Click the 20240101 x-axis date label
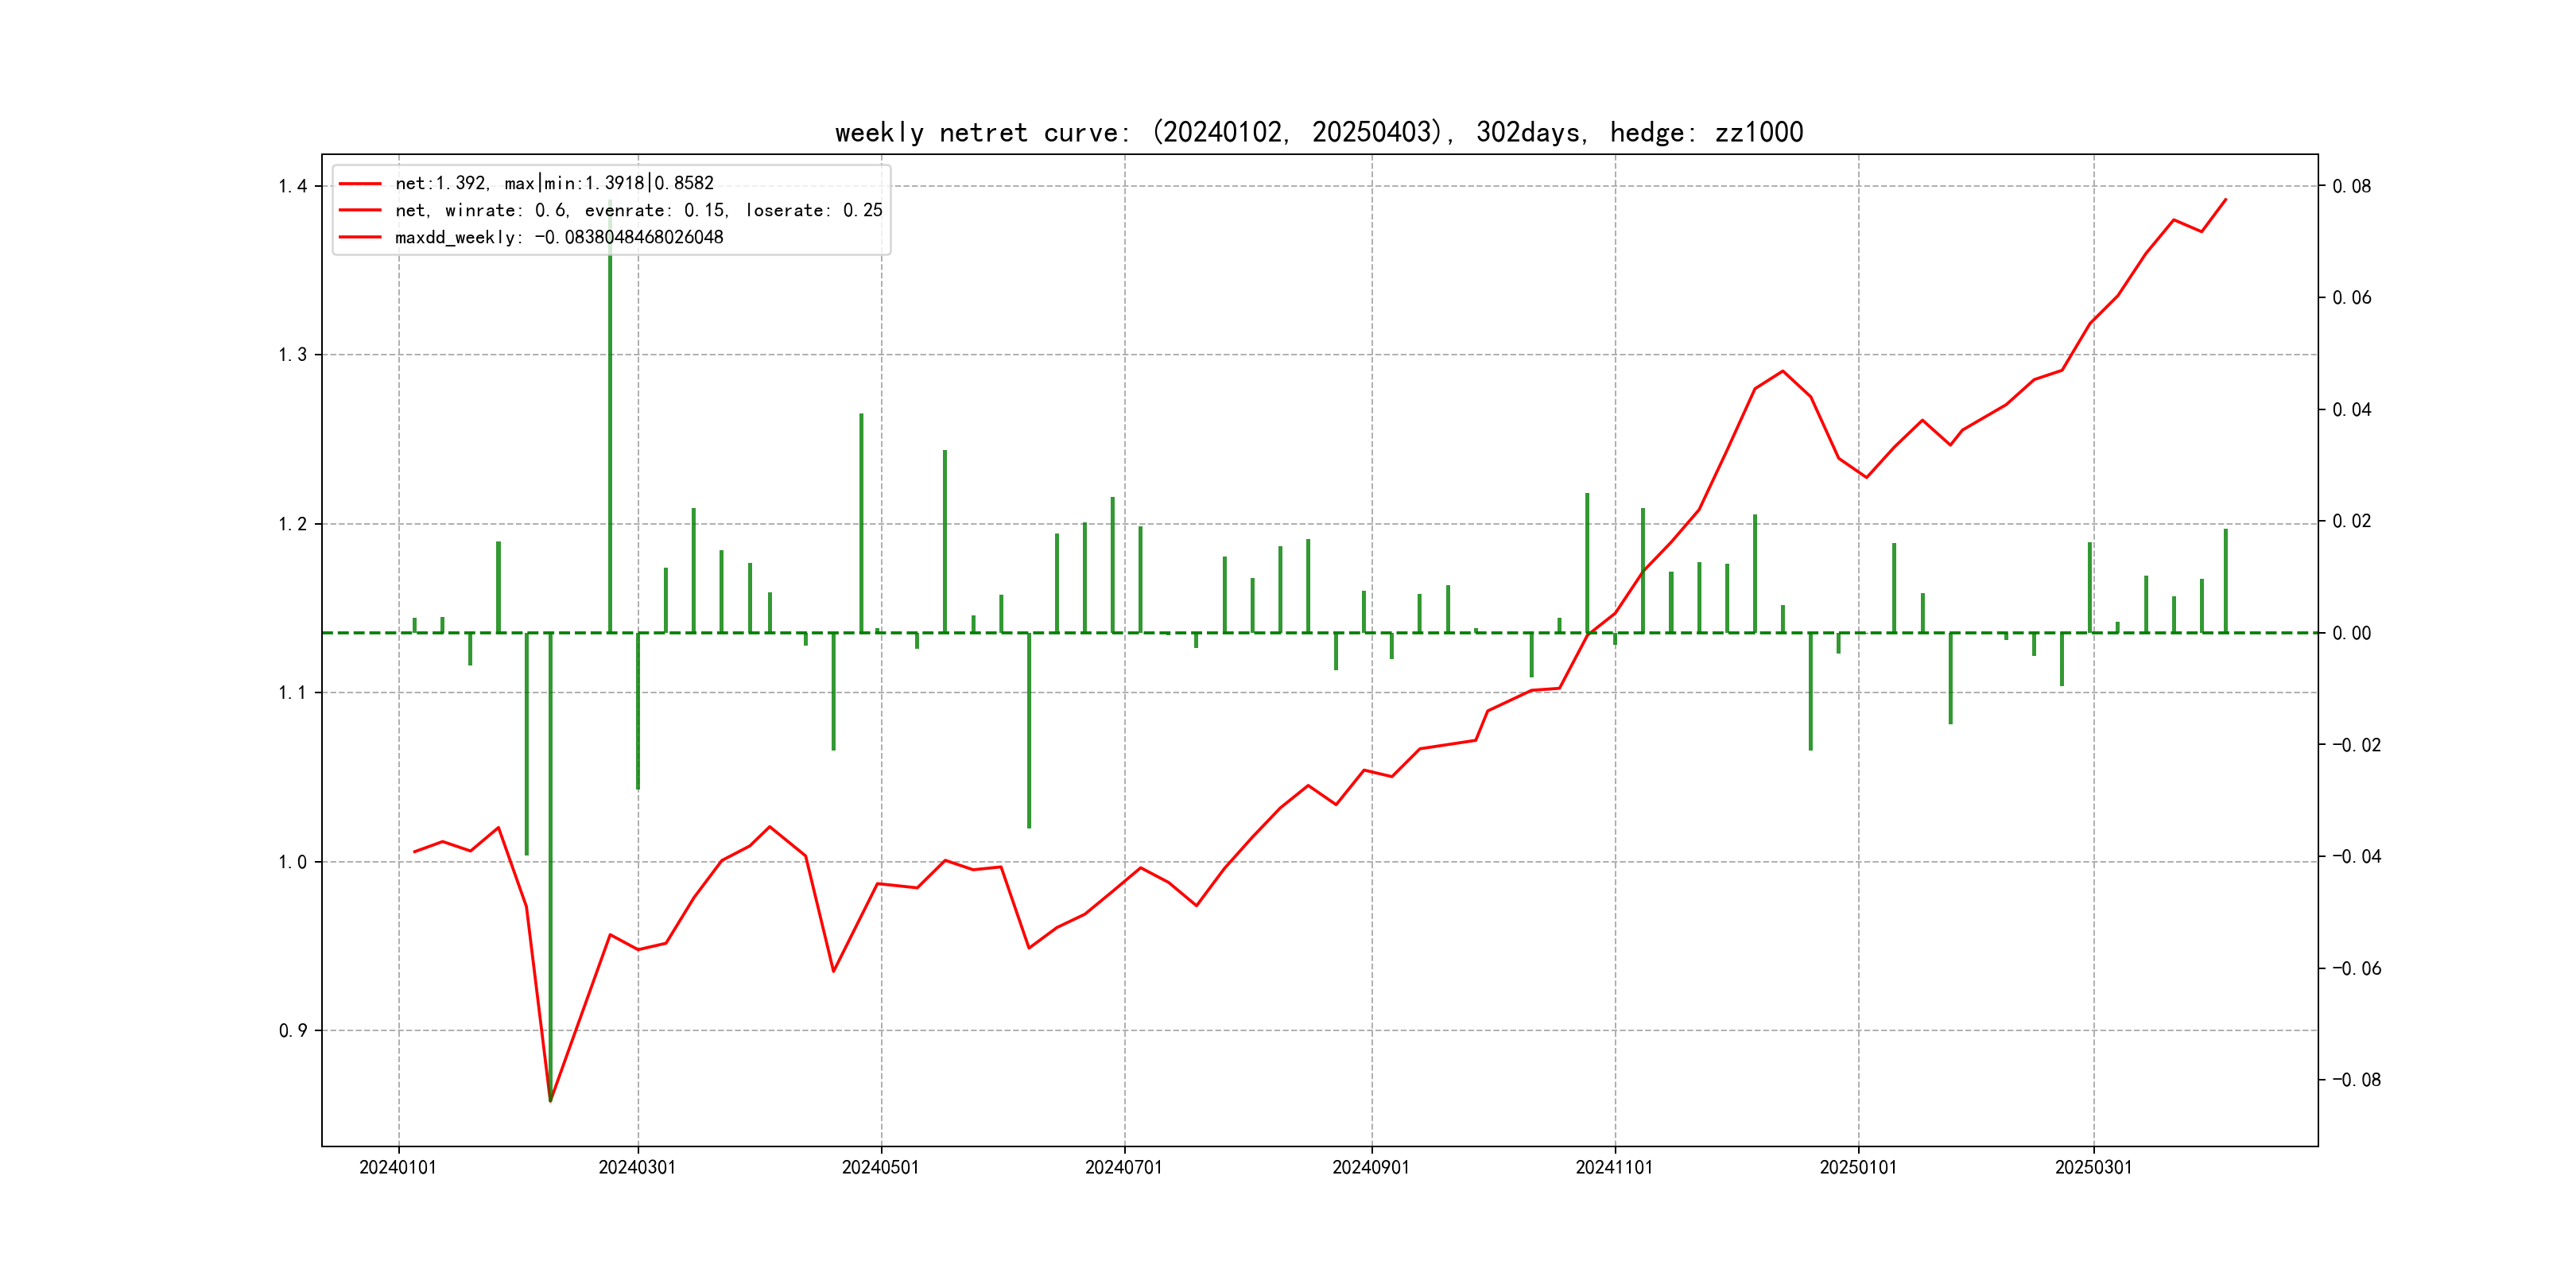This screenshot has height=1288, width=2576. point(398,1167)
